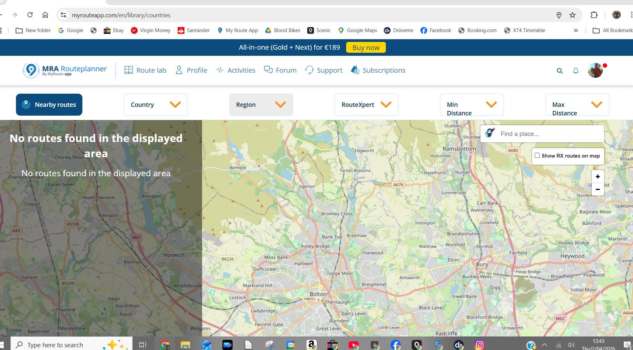Screen dimensions: 633x350
Task: Click the Buy now button
Action: pyautogui.click(x=365, y=47)
